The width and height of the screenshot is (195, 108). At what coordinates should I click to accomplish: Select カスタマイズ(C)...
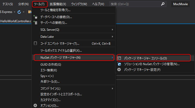[74, 100]
